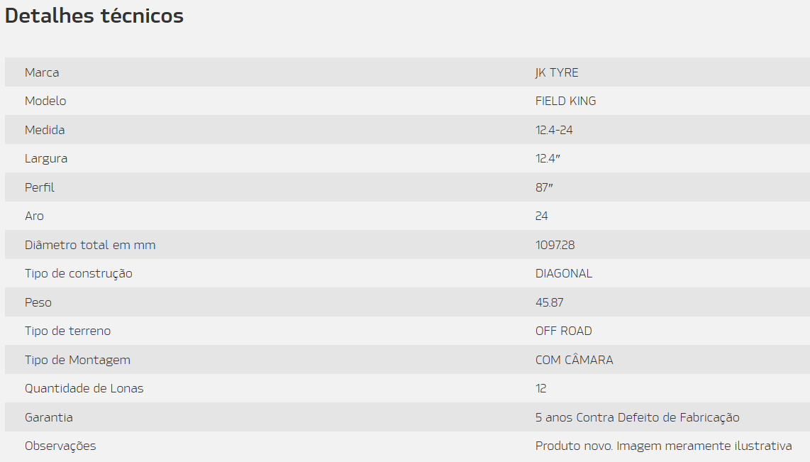Click the JK TYRE brand value
Viewport: 810px width, 462px height.
(557, 72)
